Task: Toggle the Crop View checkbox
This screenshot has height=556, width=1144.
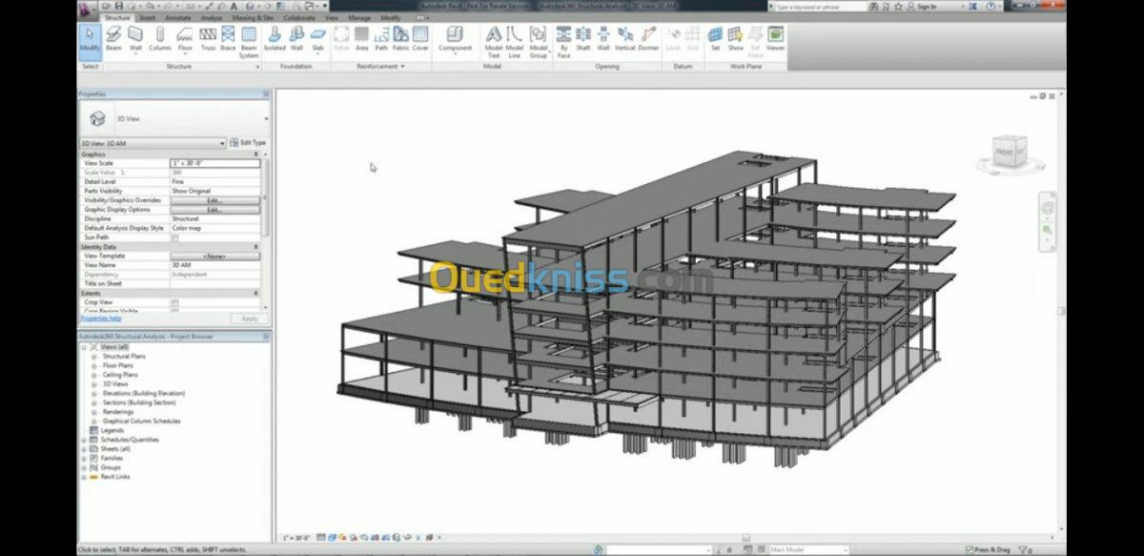Action: tap(174, 302)
